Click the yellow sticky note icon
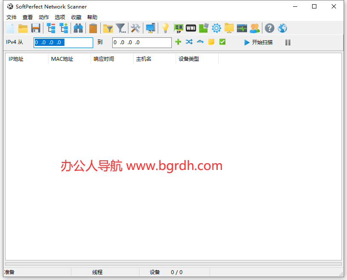This screenshot has width=347, height=280. click(211, 42)
